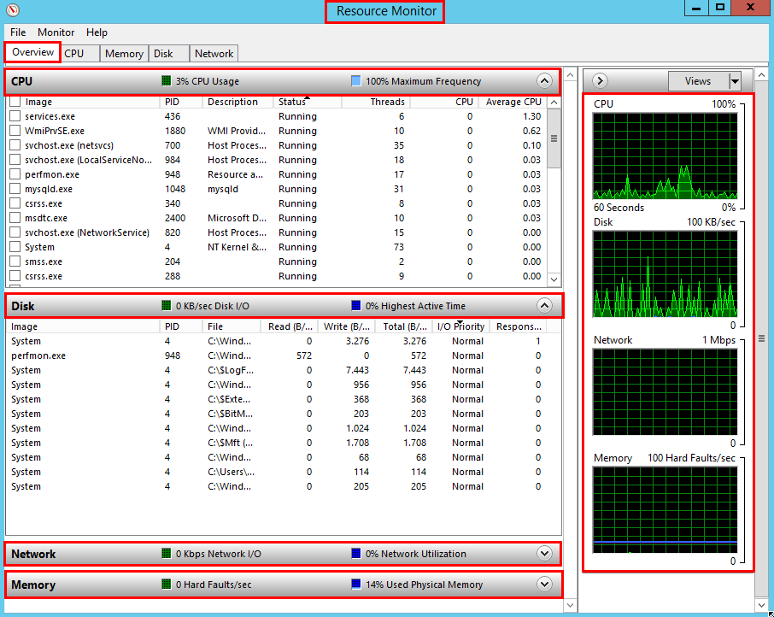Click the green Disk I/O indicator square
Screen dimensions: 774x617
pos(167,306)
